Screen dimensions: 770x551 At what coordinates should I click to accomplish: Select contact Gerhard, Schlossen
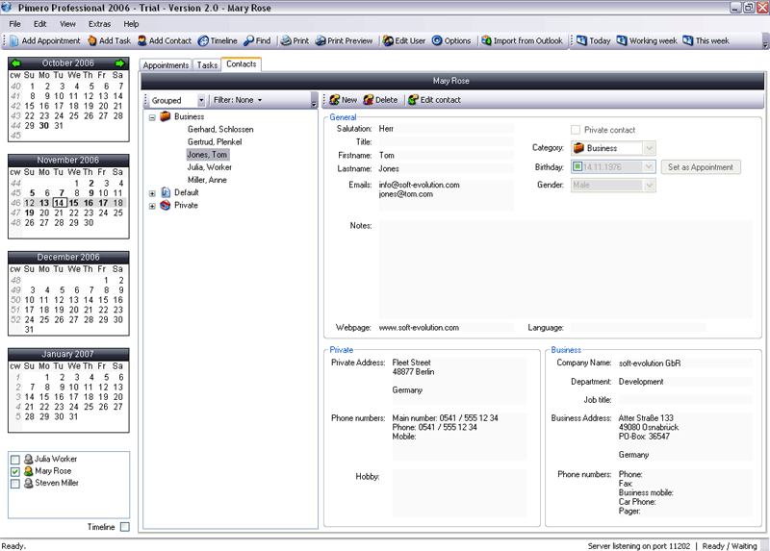220,130
